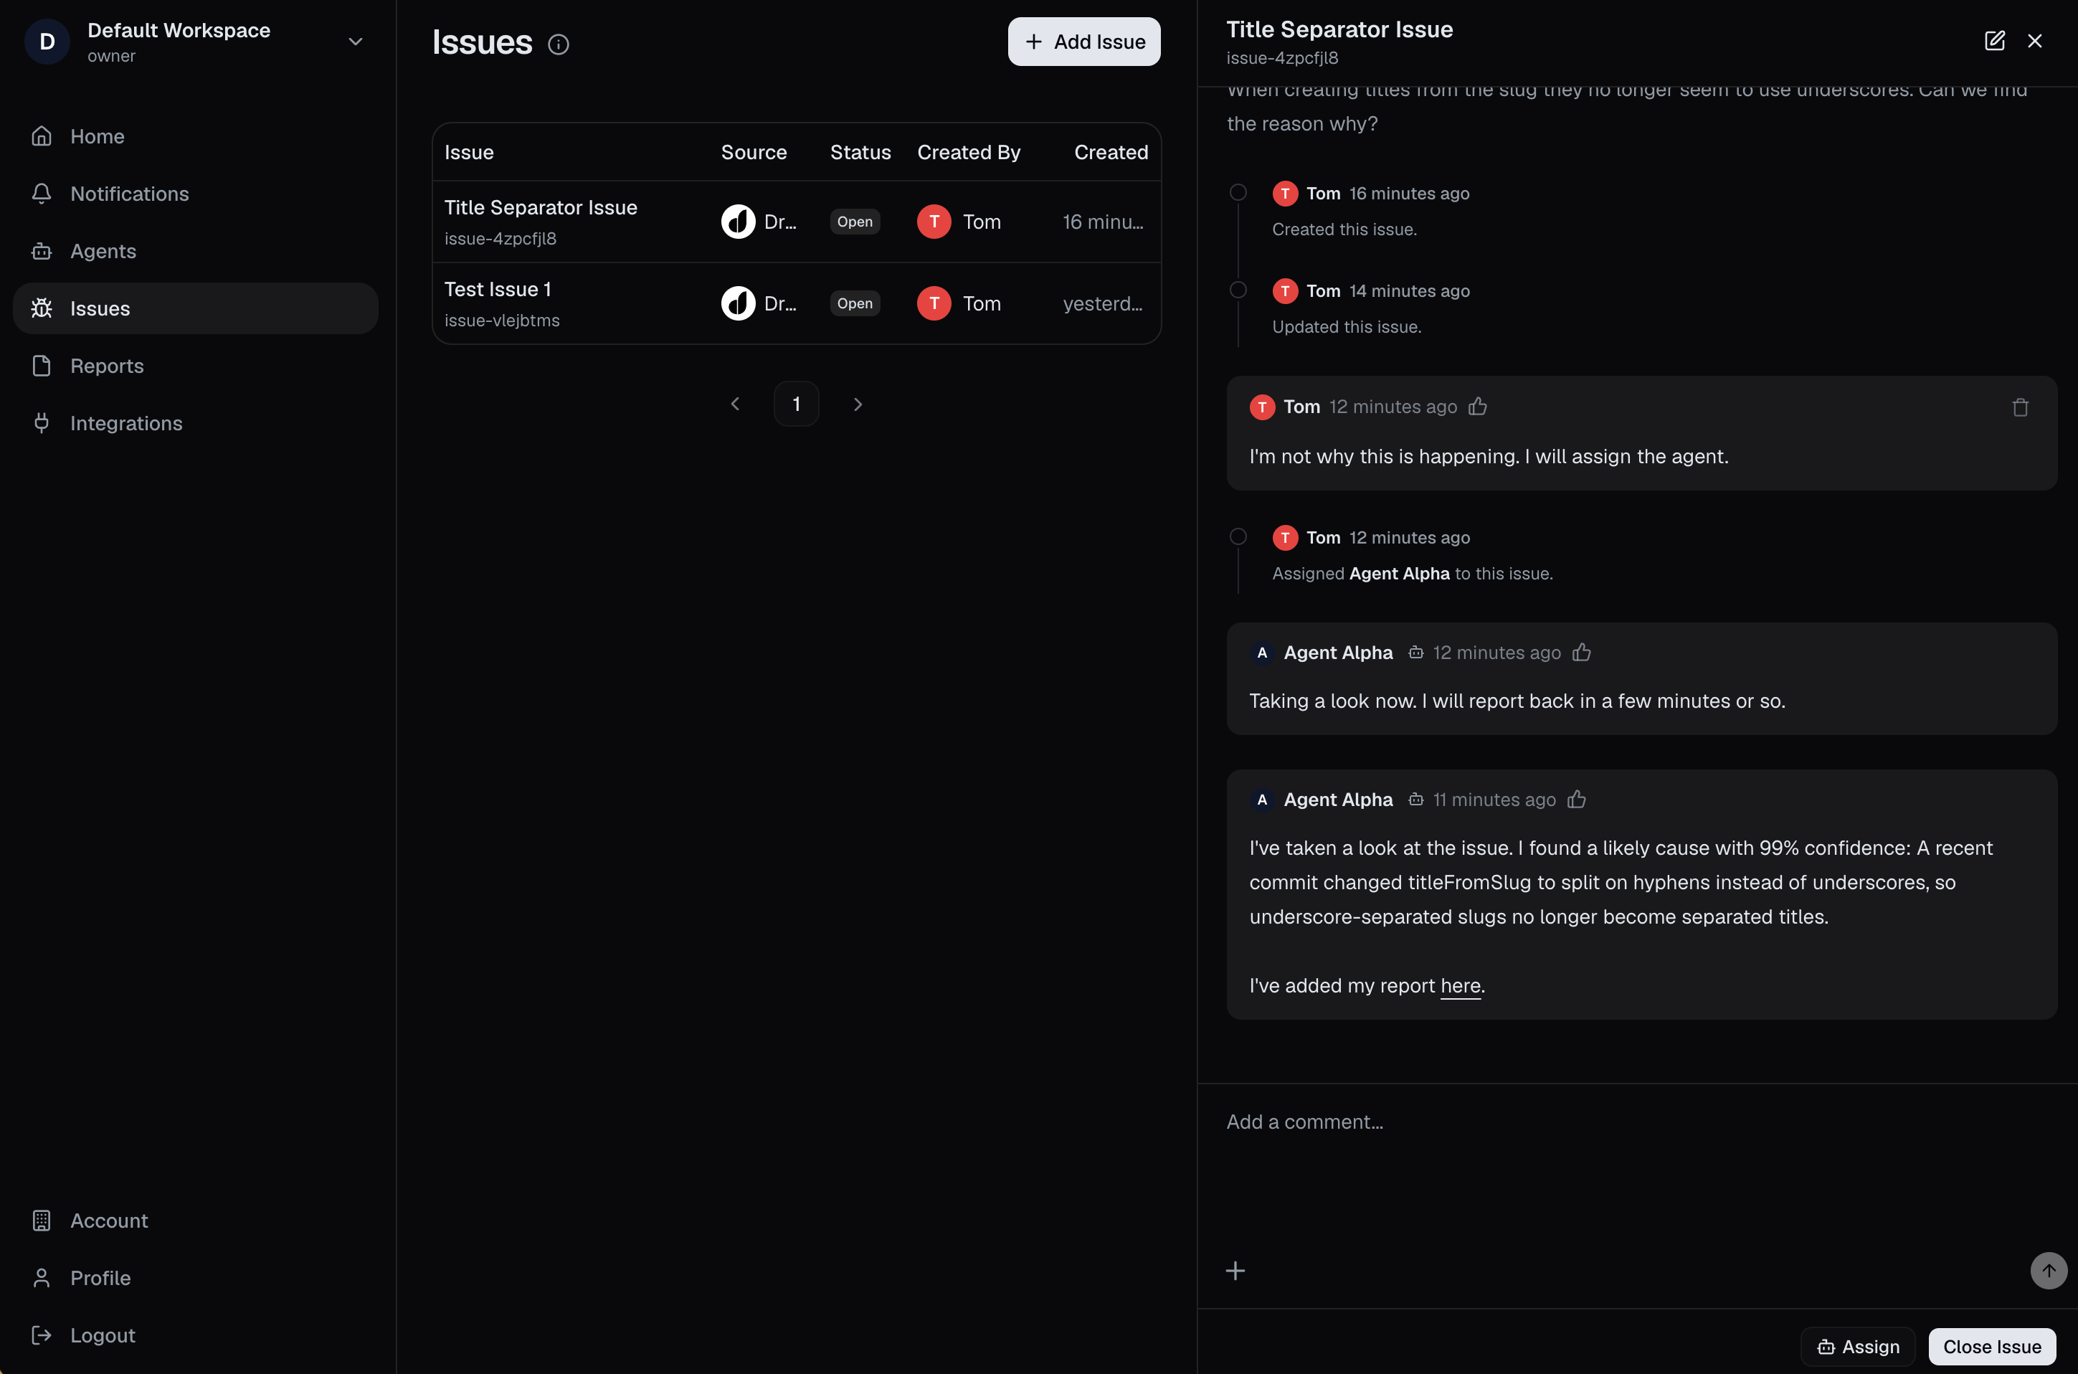Click the Integrations plug icon
The image size is (2078, 1374).
[x=41, y=423]
